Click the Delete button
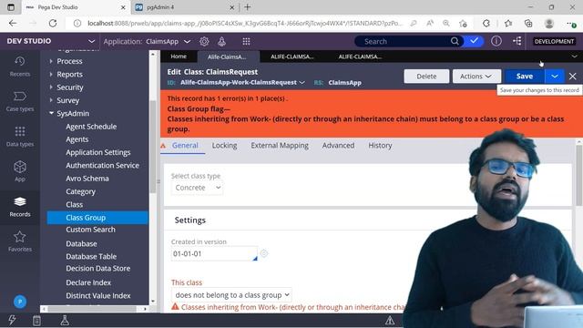 point(426,77)
